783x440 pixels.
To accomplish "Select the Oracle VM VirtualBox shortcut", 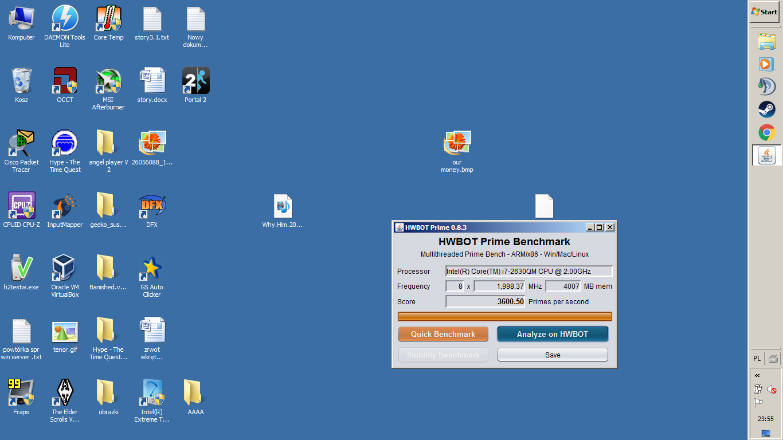I will [x=65, y=276].
